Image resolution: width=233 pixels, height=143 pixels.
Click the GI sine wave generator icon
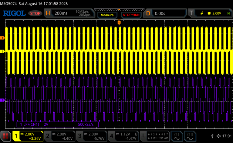coord(177,136)
